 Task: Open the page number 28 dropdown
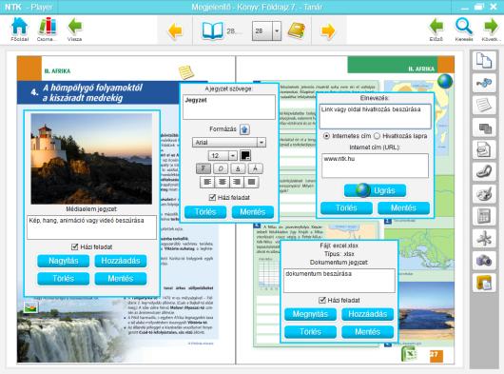tap(277, 30)
